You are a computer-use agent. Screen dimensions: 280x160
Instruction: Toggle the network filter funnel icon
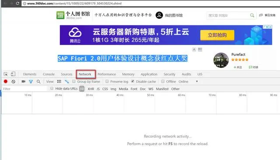pyautogui.click(x=31, y=82)
